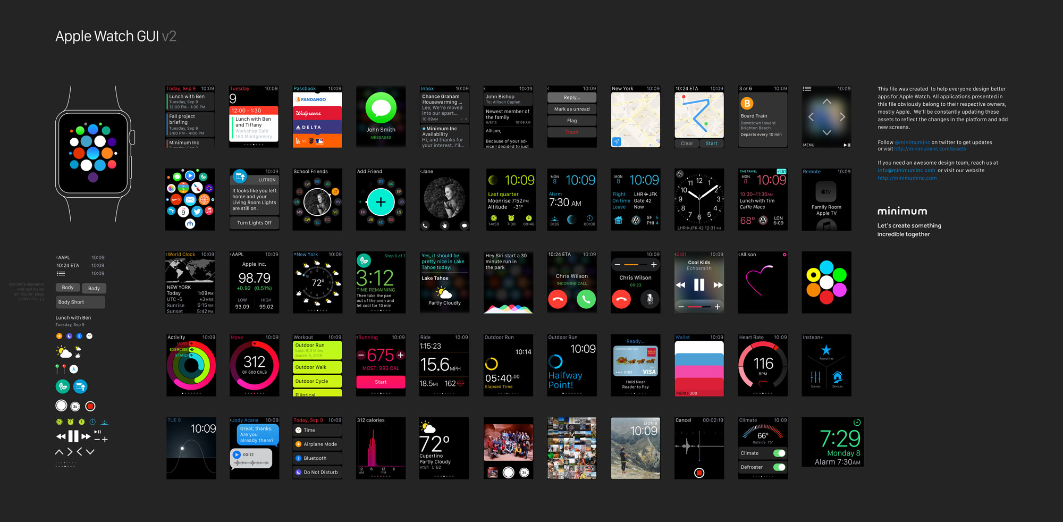
Task: Tap the Bluetooth icon in Settings glance
Action: coord(298,458)
